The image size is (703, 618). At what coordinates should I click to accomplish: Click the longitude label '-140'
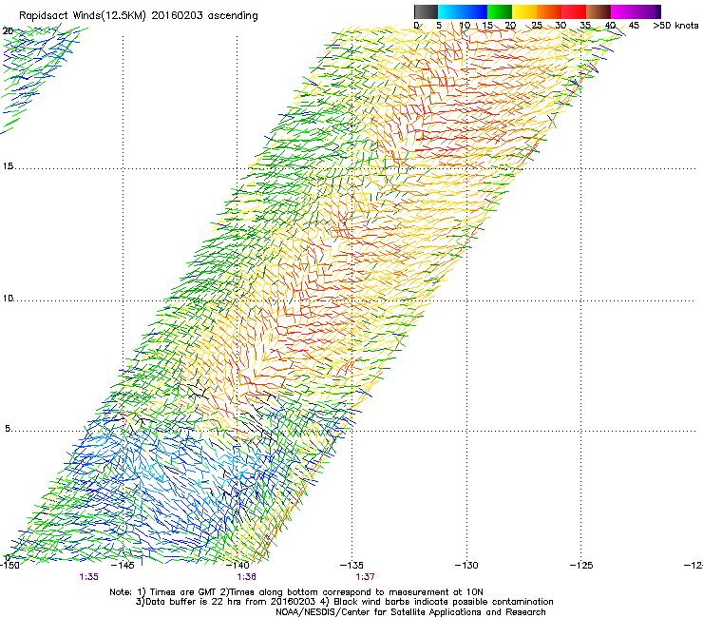[237, 565]
